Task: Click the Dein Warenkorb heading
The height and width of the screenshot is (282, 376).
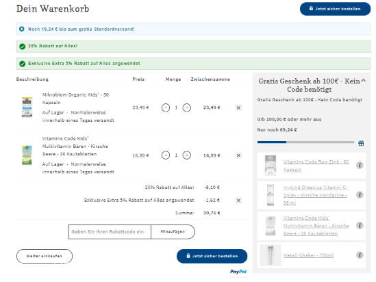Action: [53, 9]
